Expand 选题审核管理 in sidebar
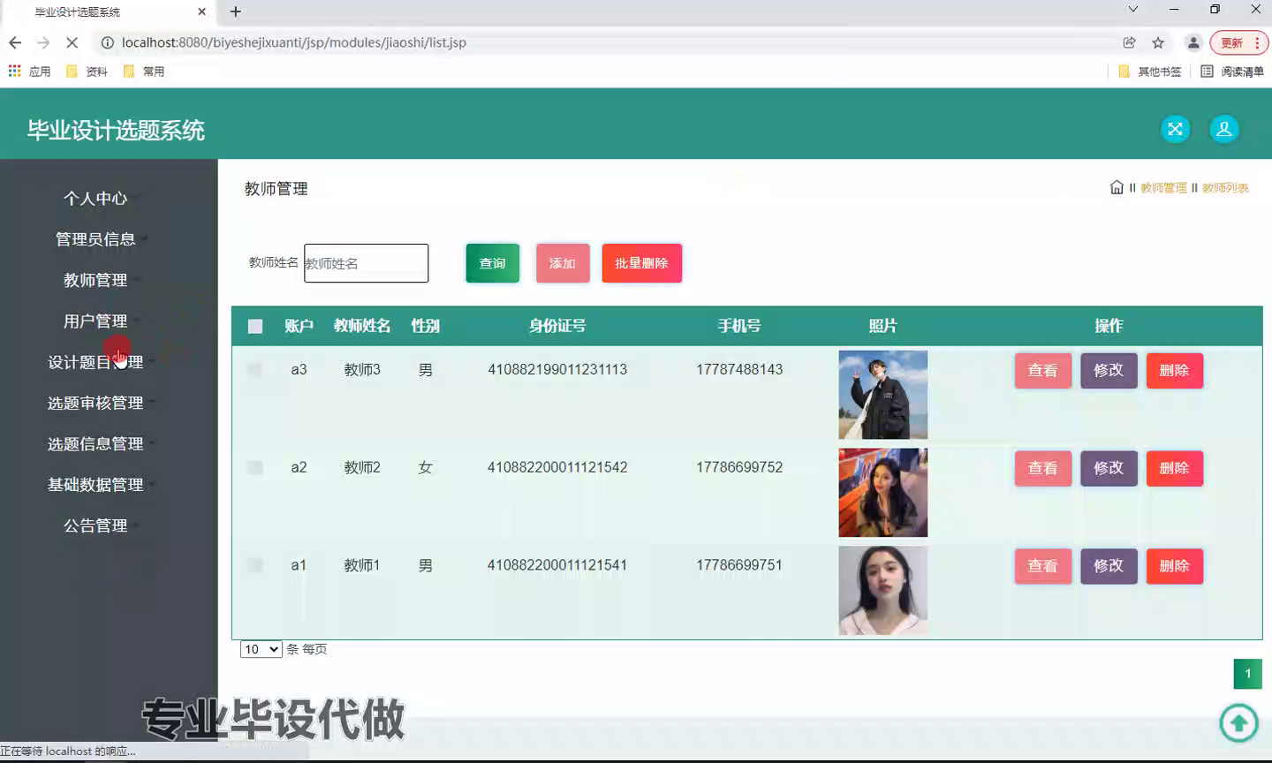1272x763 pixels. [95, 403]
